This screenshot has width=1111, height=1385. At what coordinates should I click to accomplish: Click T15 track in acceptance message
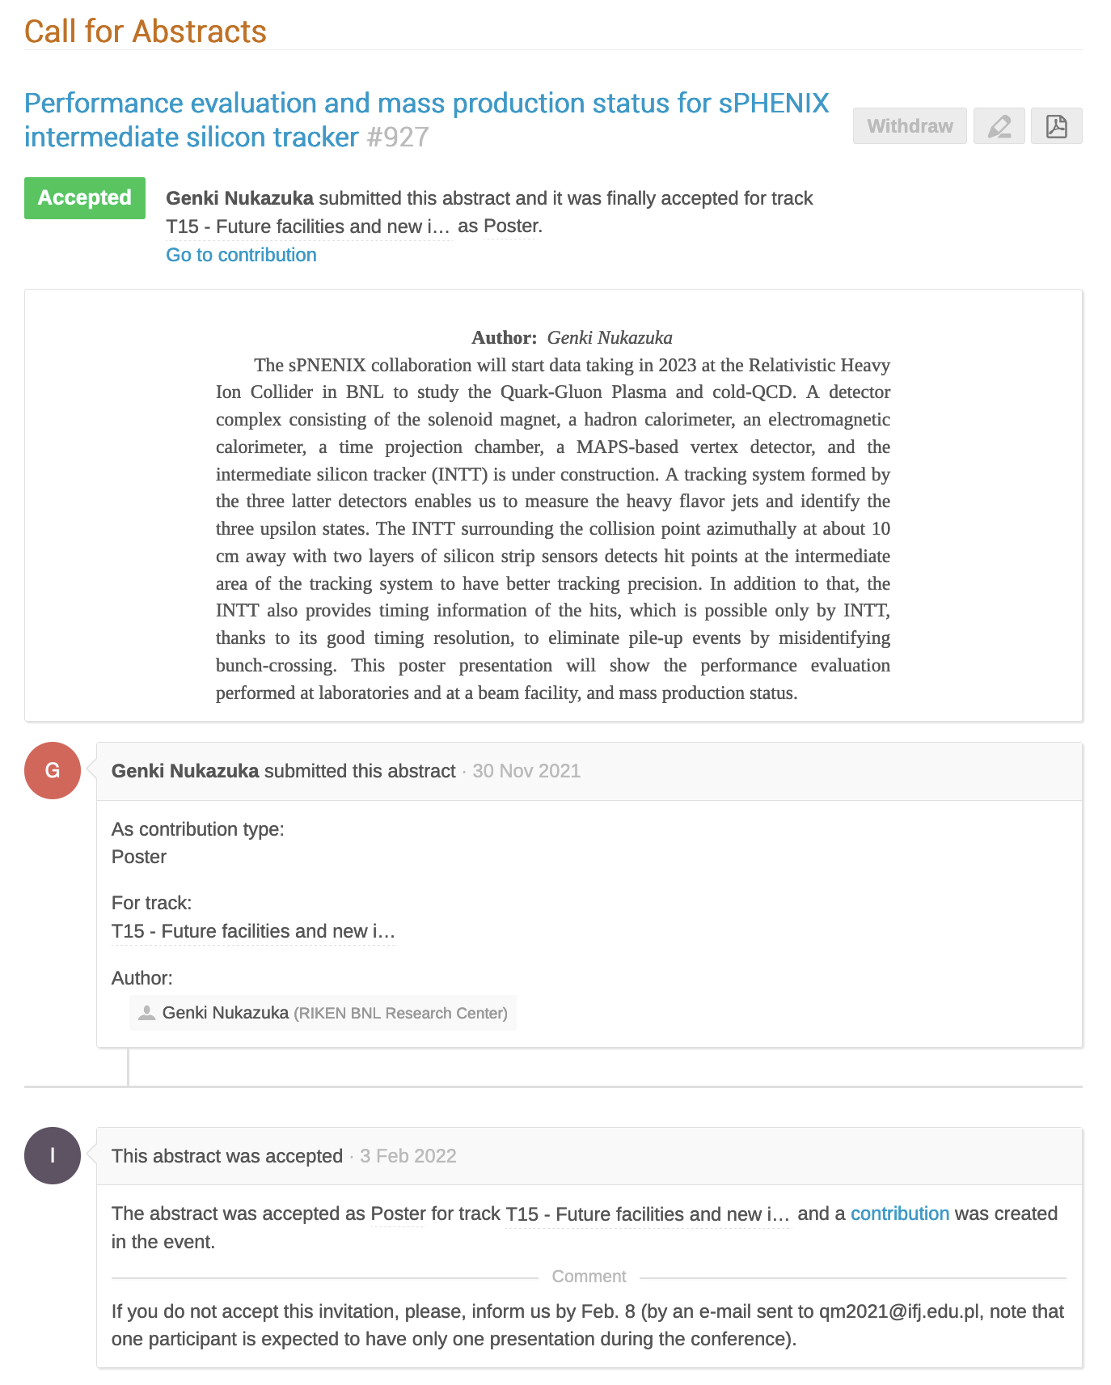coord(647,1214)
